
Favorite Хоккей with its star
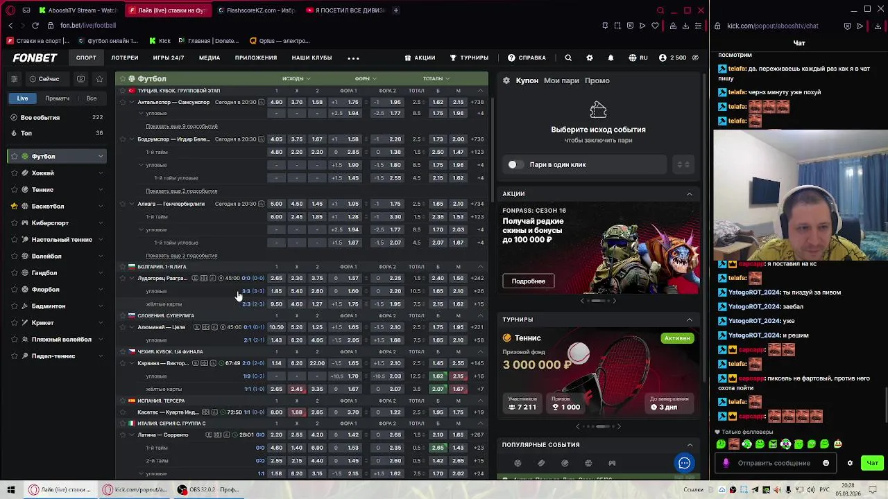coord(14,173)
